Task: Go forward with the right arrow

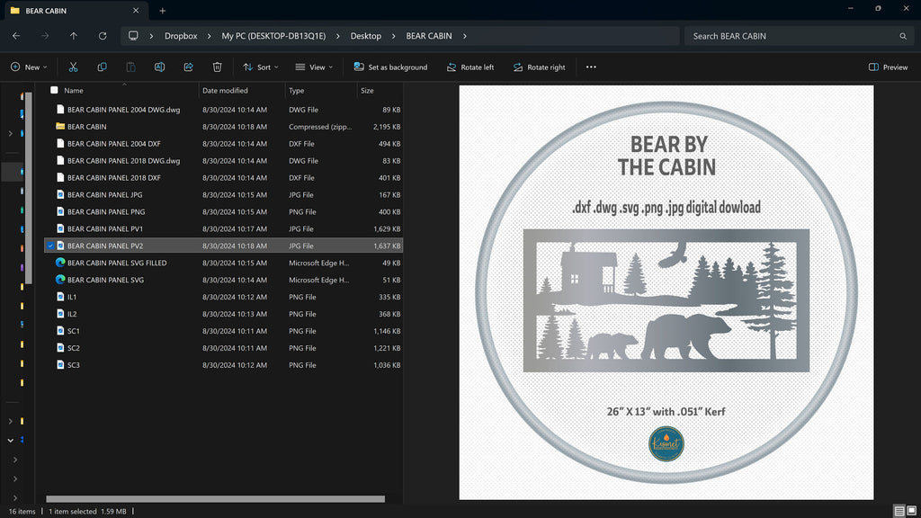Action: (x=45, y=36)
